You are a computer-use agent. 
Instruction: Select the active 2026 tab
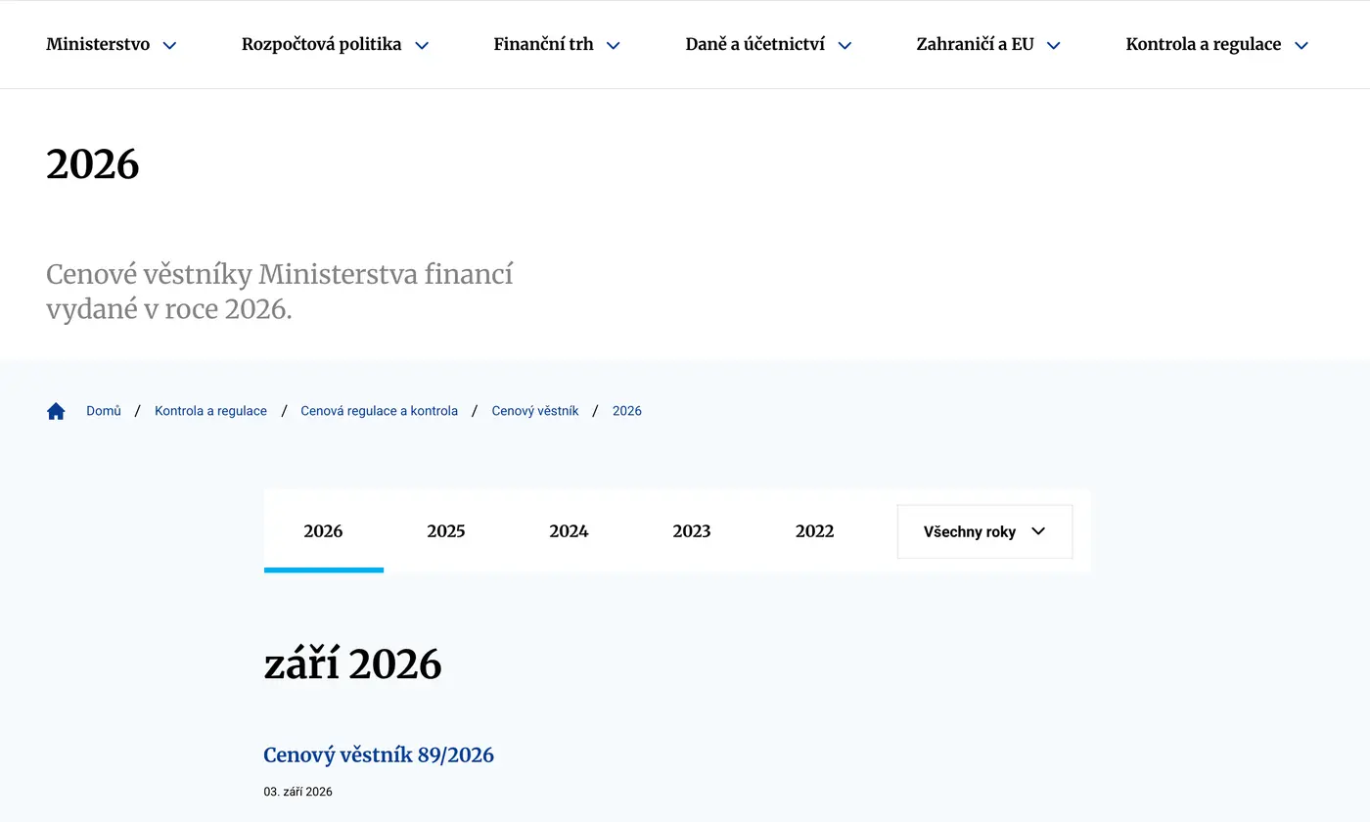tap(324, 531)
